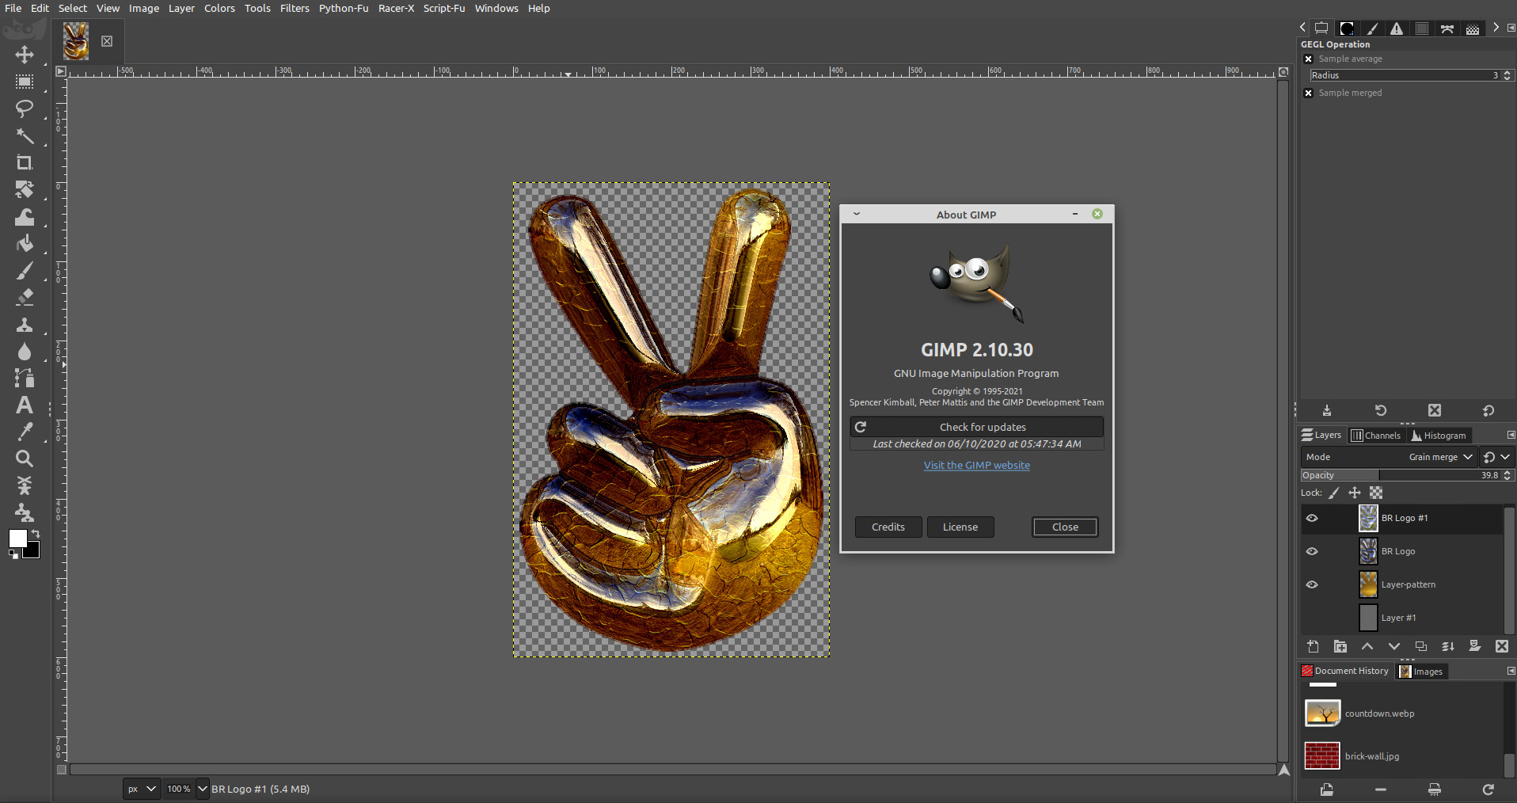Raise the selected layer
The image size is (1517, 803).
[1367, 646]
